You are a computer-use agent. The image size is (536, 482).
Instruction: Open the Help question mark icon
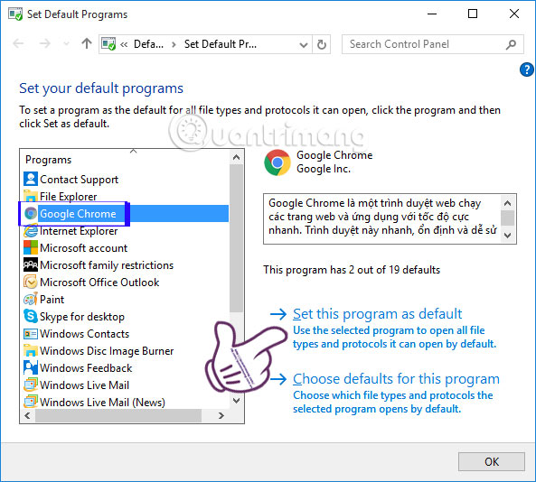526,70
